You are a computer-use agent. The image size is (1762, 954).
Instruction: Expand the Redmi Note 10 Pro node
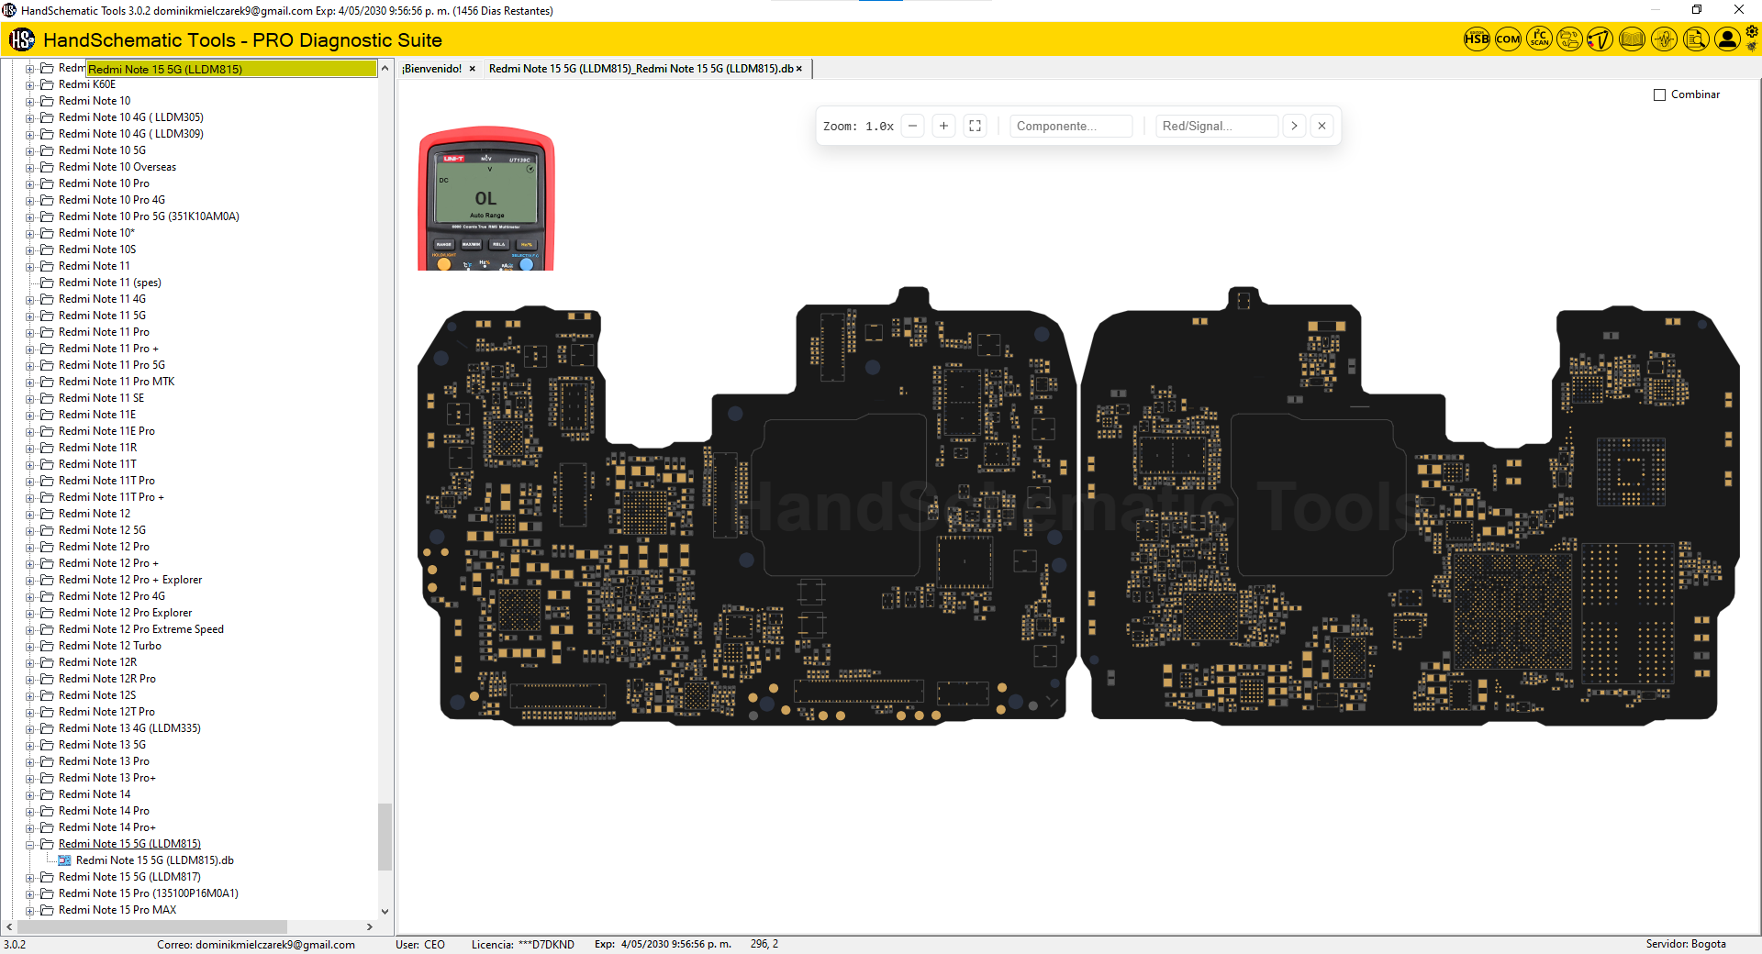[x=29, y=183]
